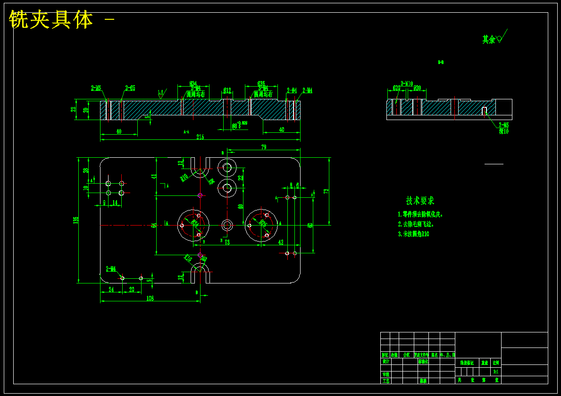Viewport: 561px width, 396px height.
Task: Select note 3.未注圆角R10
Action: [x=413, y=234]
